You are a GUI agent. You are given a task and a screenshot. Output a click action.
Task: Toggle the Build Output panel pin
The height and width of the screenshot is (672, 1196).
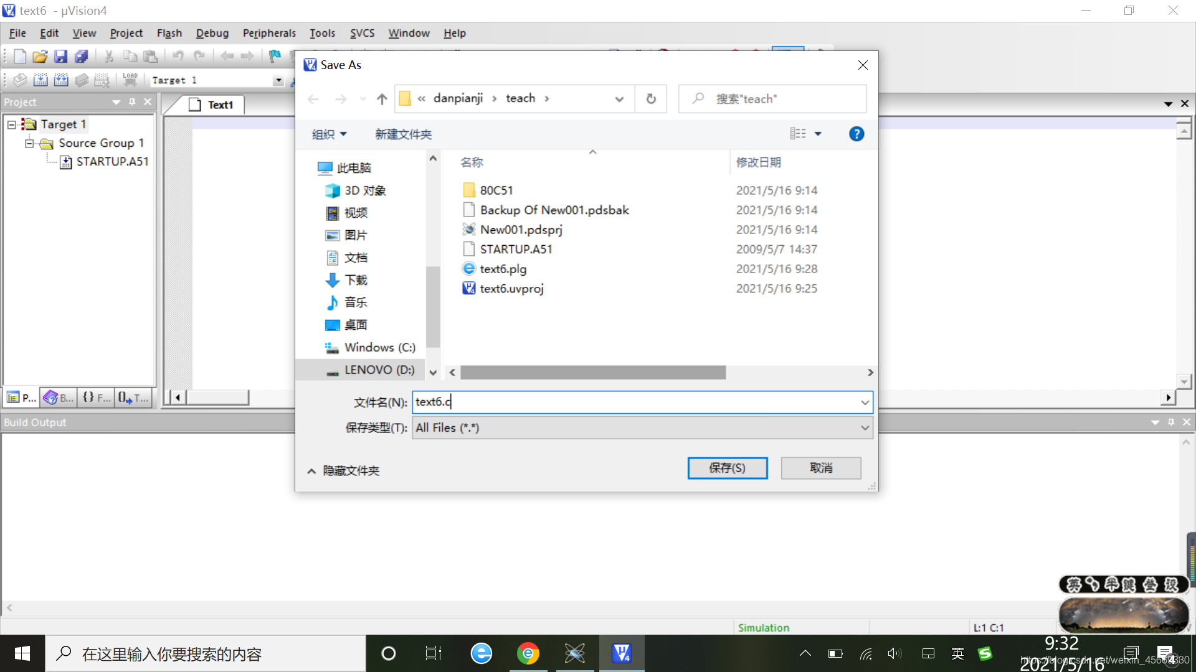pyautogui.click(x=1171, y=422)
